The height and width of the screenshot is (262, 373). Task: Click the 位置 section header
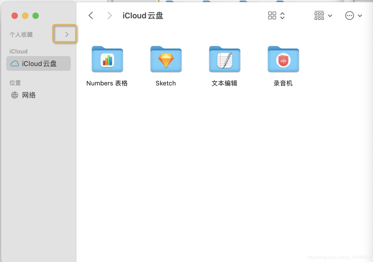(15, 83)
